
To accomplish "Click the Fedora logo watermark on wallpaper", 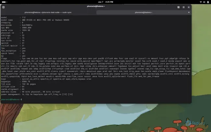I will (195, 123).
